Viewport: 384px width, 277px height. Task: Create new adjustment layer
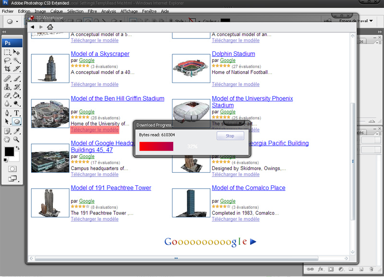(x=341, y=269)
